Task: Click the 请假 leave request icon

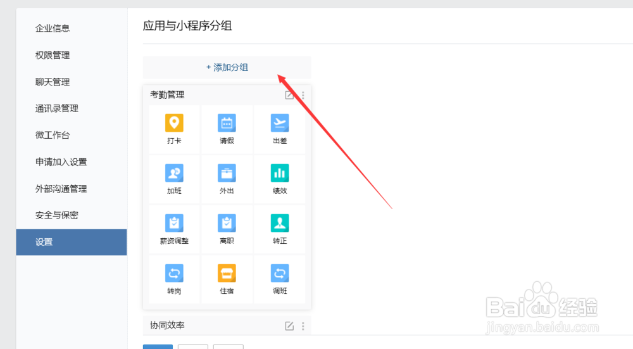Action: click(227, 124)
